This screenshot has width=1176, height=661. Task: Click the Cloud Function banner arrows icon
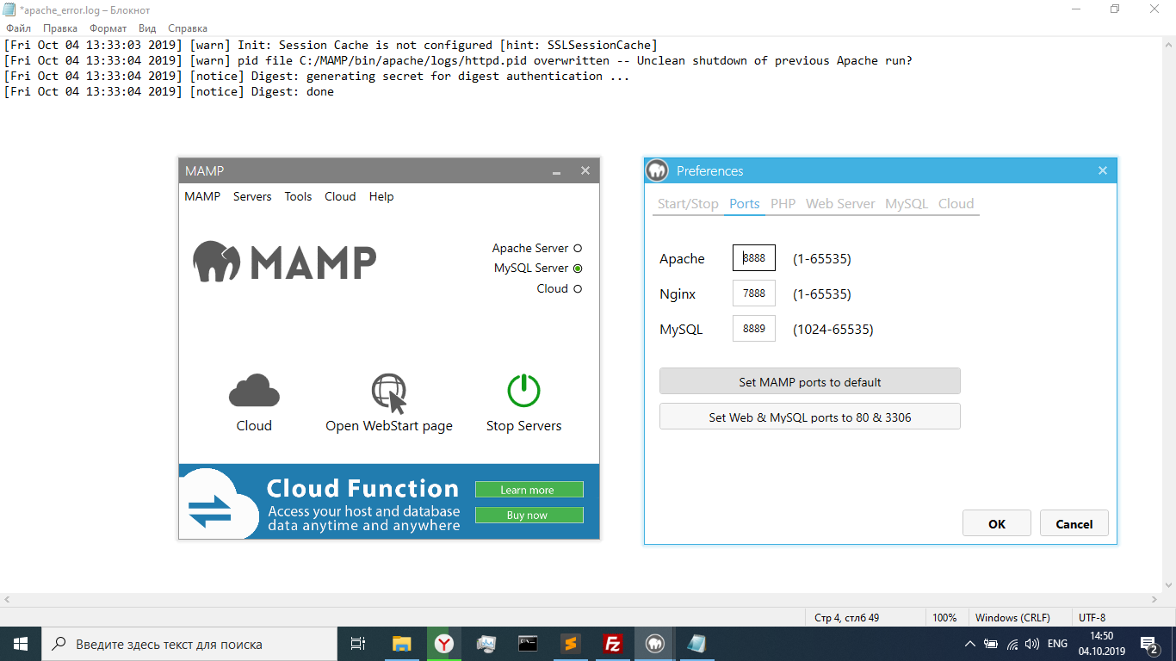(211, 510)
